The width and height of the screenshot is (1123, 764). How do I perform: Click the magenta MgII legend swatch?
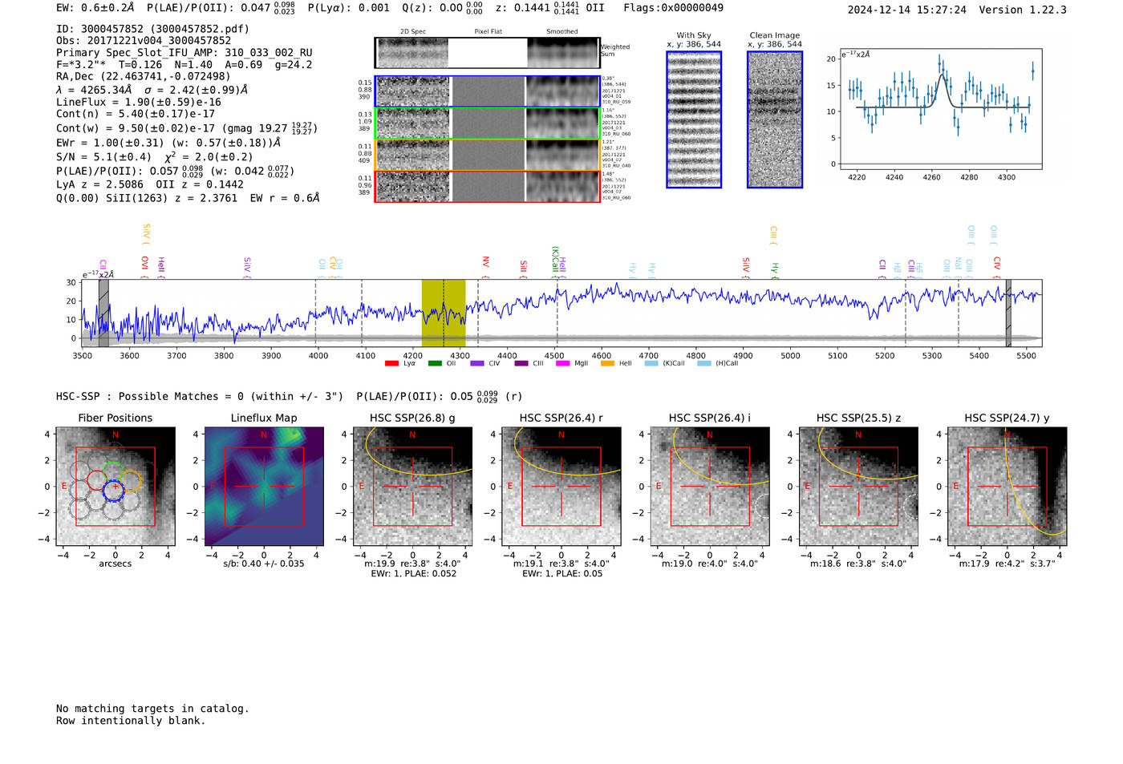click(563, 364)
